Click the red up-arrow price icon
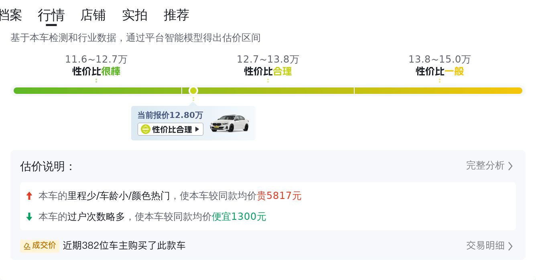 click(29, 196)
